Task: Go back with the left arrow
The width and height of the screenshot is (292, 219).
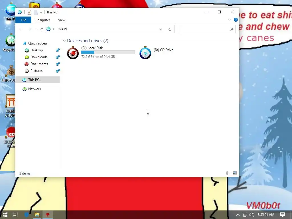Action: tap(21, 29)
